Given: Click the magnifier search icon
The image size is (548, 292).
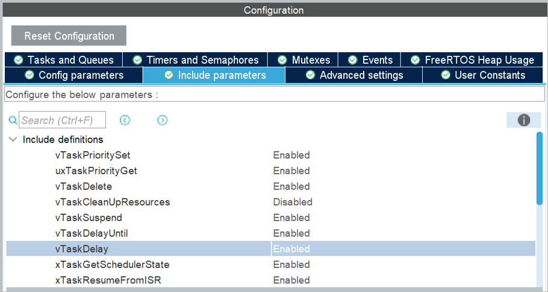Looking at the screenshot, I should [13, 120].
